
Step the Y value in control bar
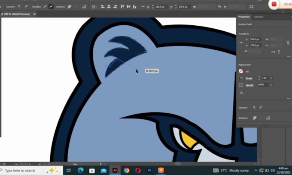[176, 7]
